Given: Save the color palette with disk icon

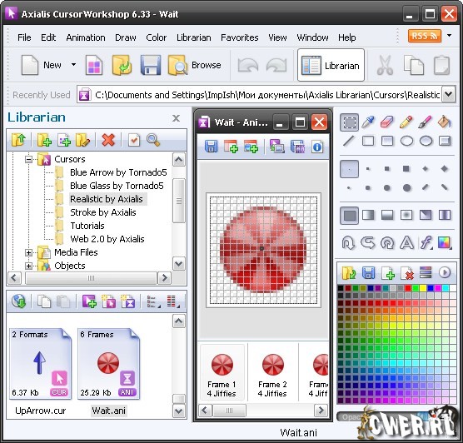Looking at the screenshot, I should [368, 273].
